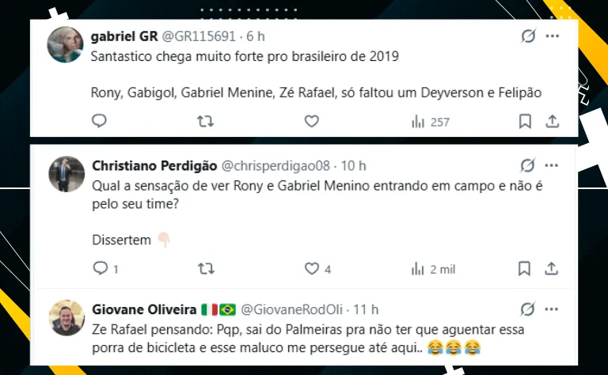This screenshot has height=375, width=608.
Task: Bookmark Christiano Perdigão's tweet
Action: pos(525,269)
